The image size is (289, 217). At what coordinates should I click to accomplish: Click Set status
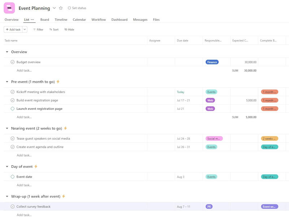(77, 8)
